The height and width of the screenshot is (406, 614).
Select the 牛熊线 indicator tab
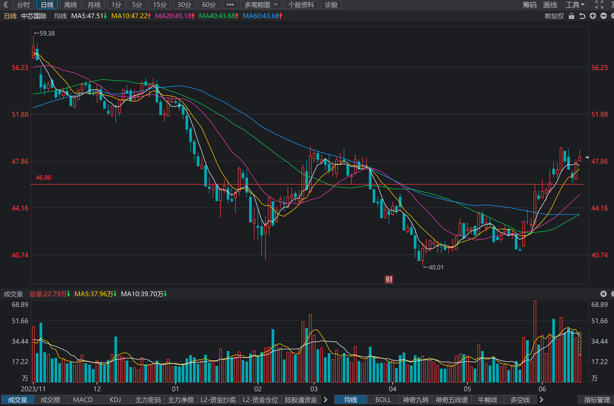click(x=488, y=400)
